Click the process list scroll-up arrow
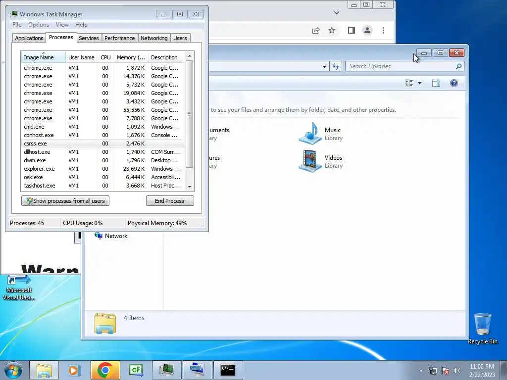 point(190,56)
